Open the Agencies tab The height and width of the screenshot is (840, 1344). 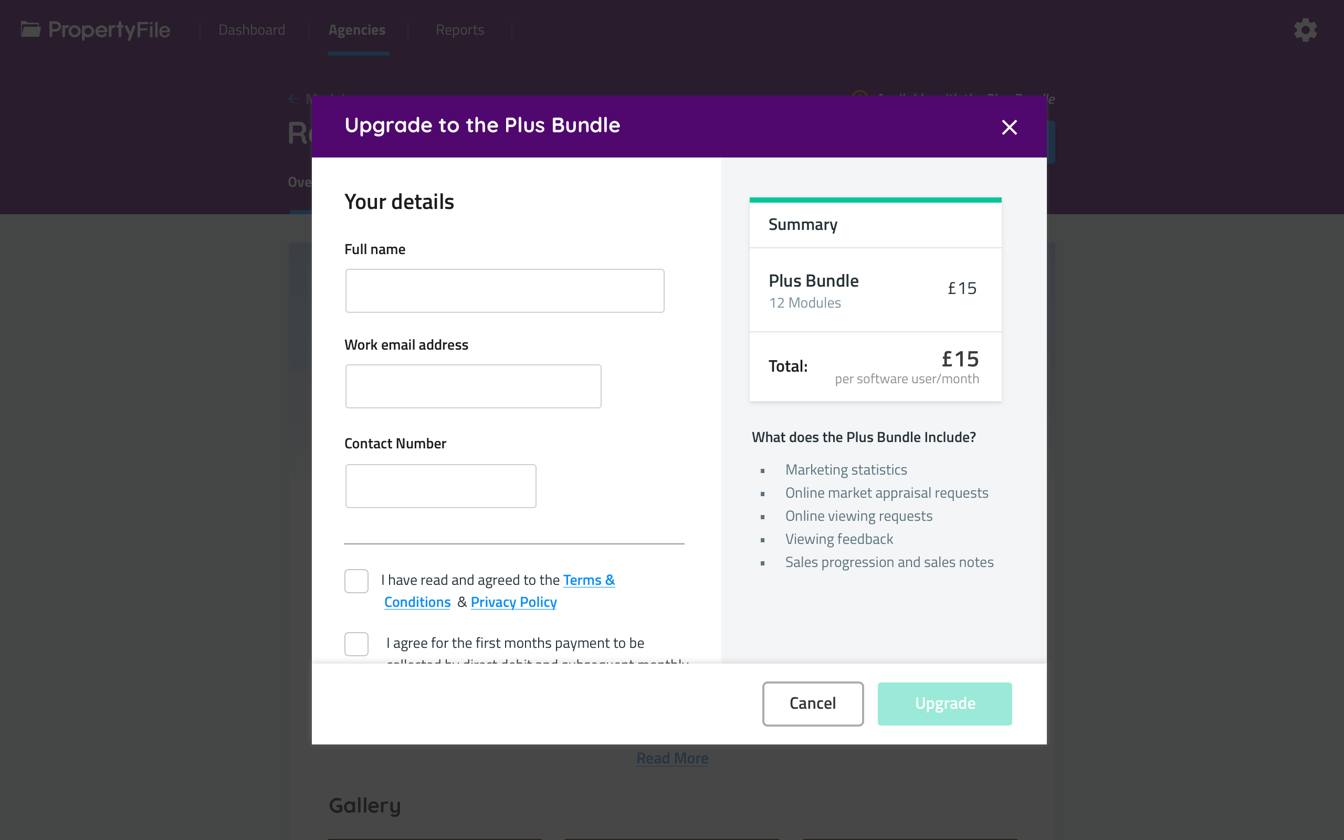click(356, 30)
